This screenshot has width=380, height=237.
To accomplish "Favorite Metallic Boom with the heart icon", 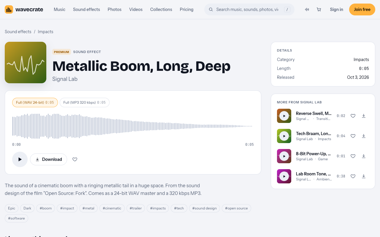I will 75,159.
